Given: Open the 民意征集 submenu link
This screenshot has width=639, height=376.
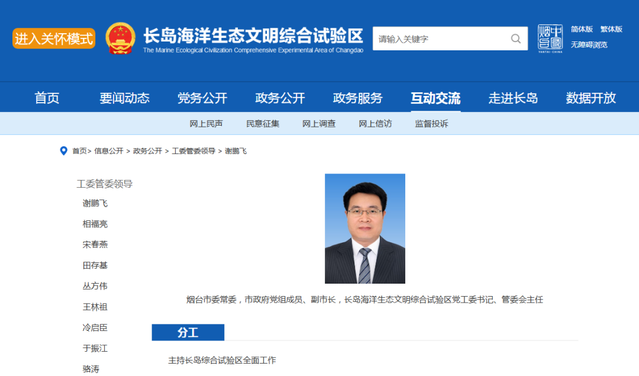Looking at the screenshot, I should pyautogui.click(x=263, y=124).
